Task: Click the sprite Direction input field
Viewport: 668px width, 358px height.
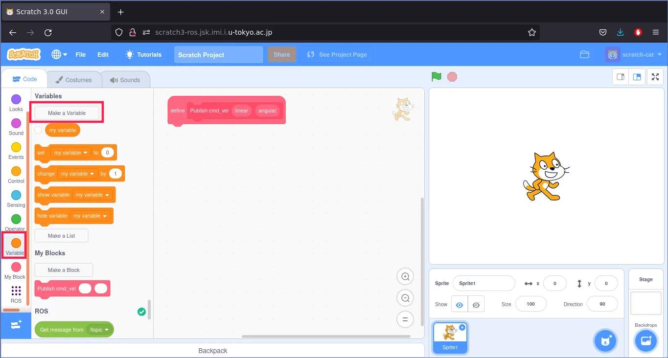Action: click(602, 304)
